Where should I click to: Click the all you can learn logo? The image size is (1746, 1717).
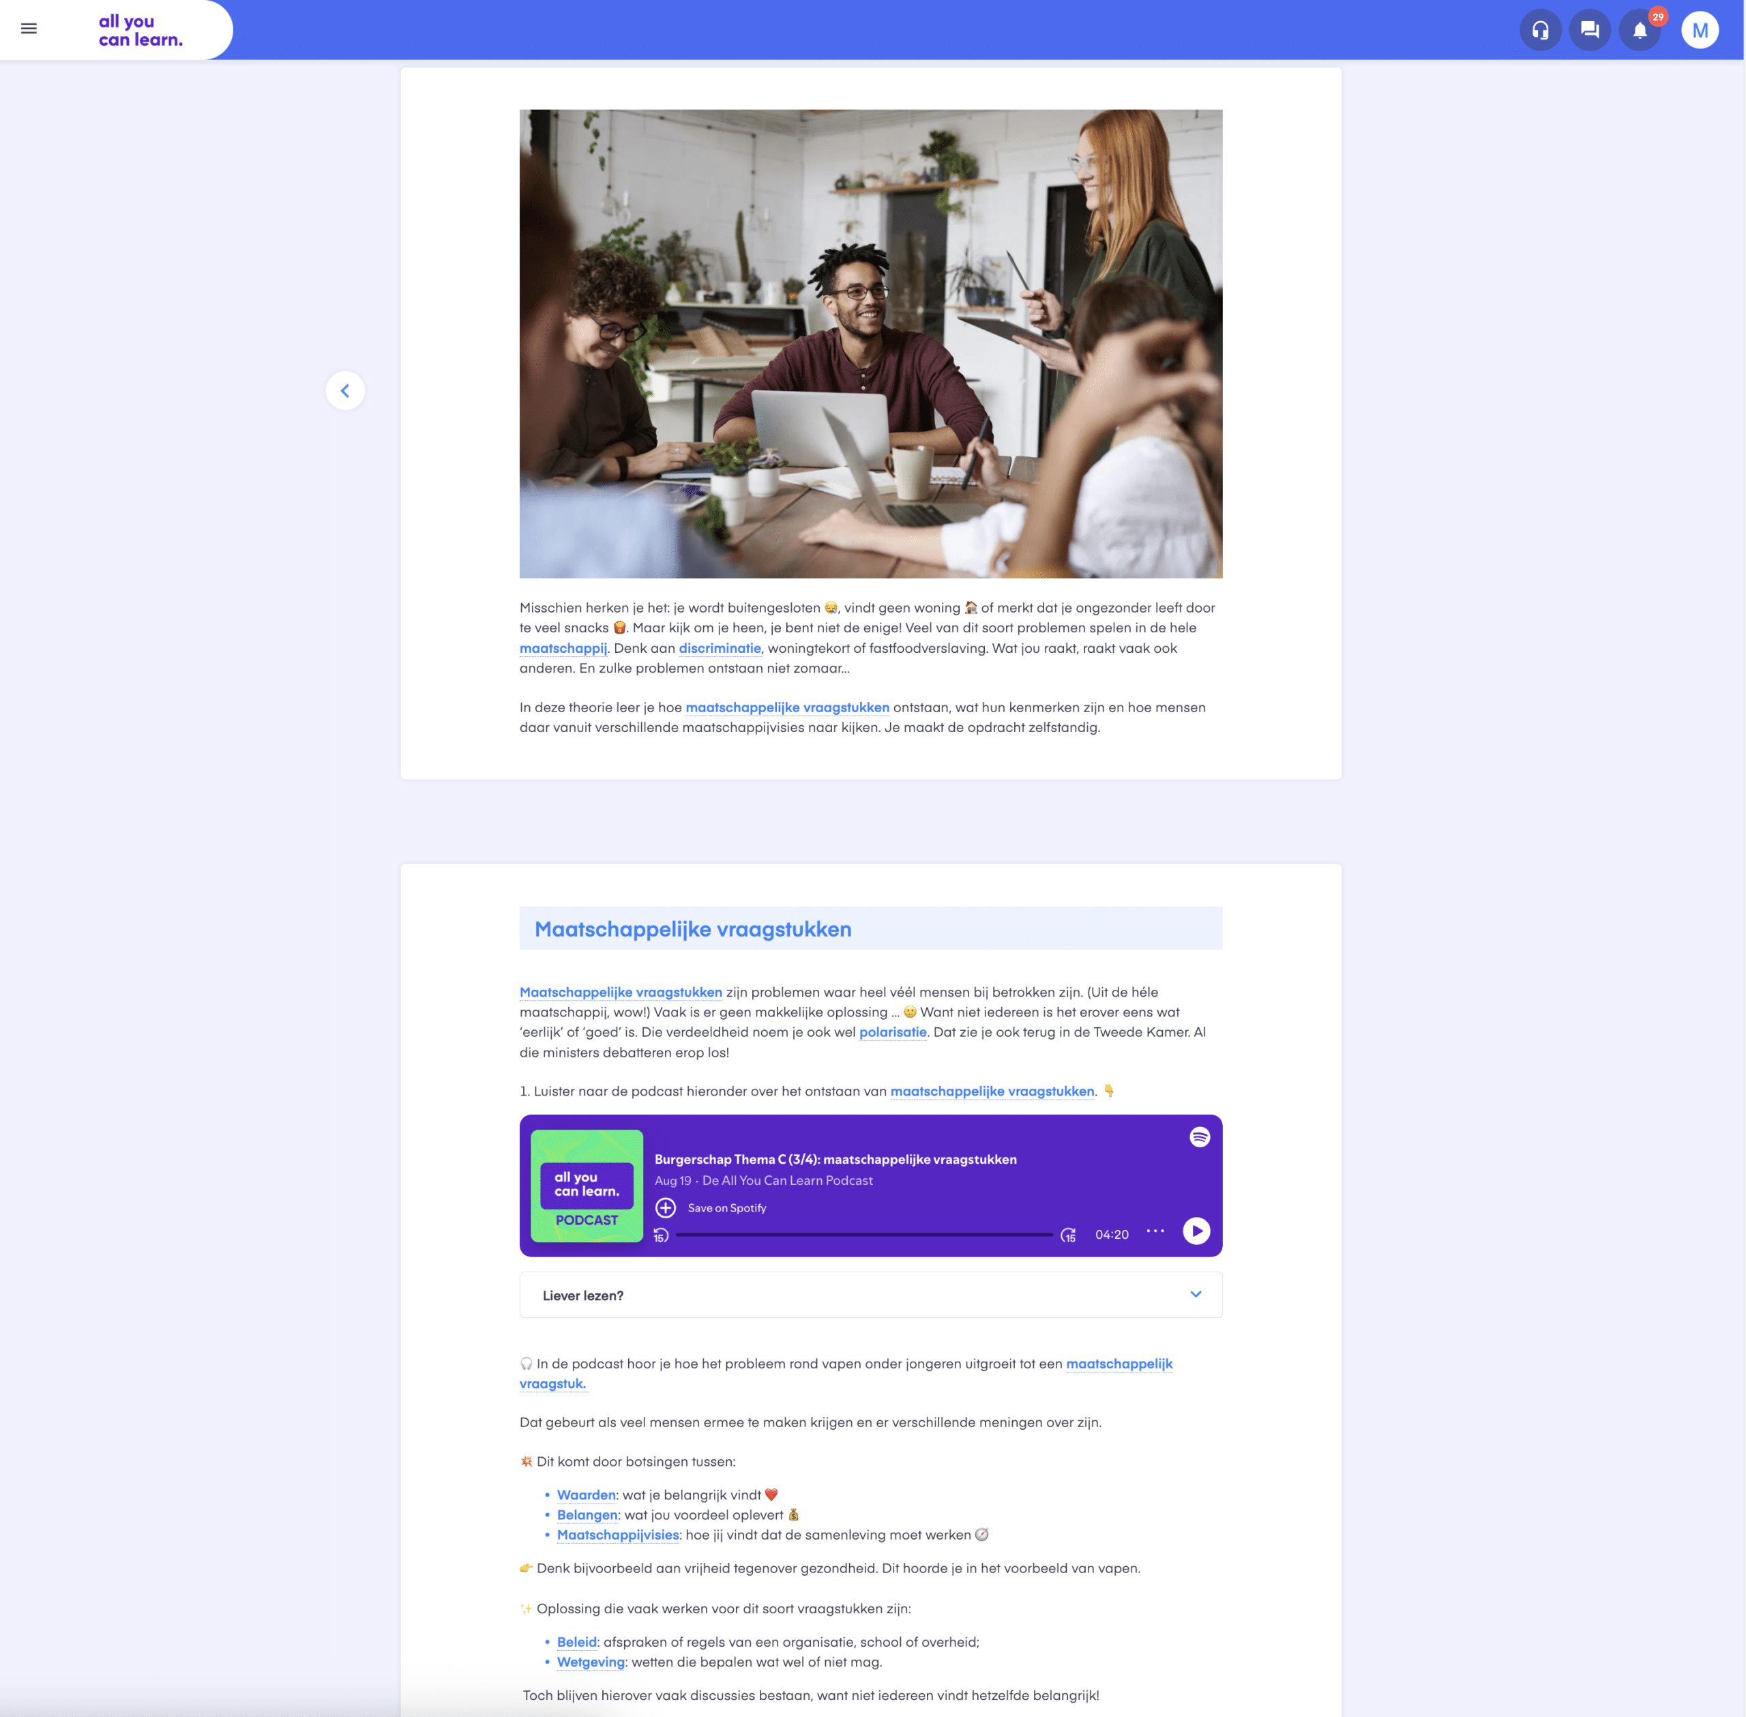pos(140,31)
